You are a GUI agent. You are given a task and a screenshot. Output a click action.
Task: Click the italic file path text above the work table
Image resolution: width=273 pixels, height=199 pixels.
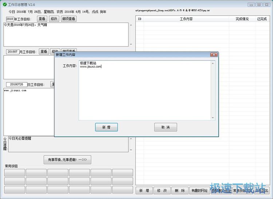(173, 11)
